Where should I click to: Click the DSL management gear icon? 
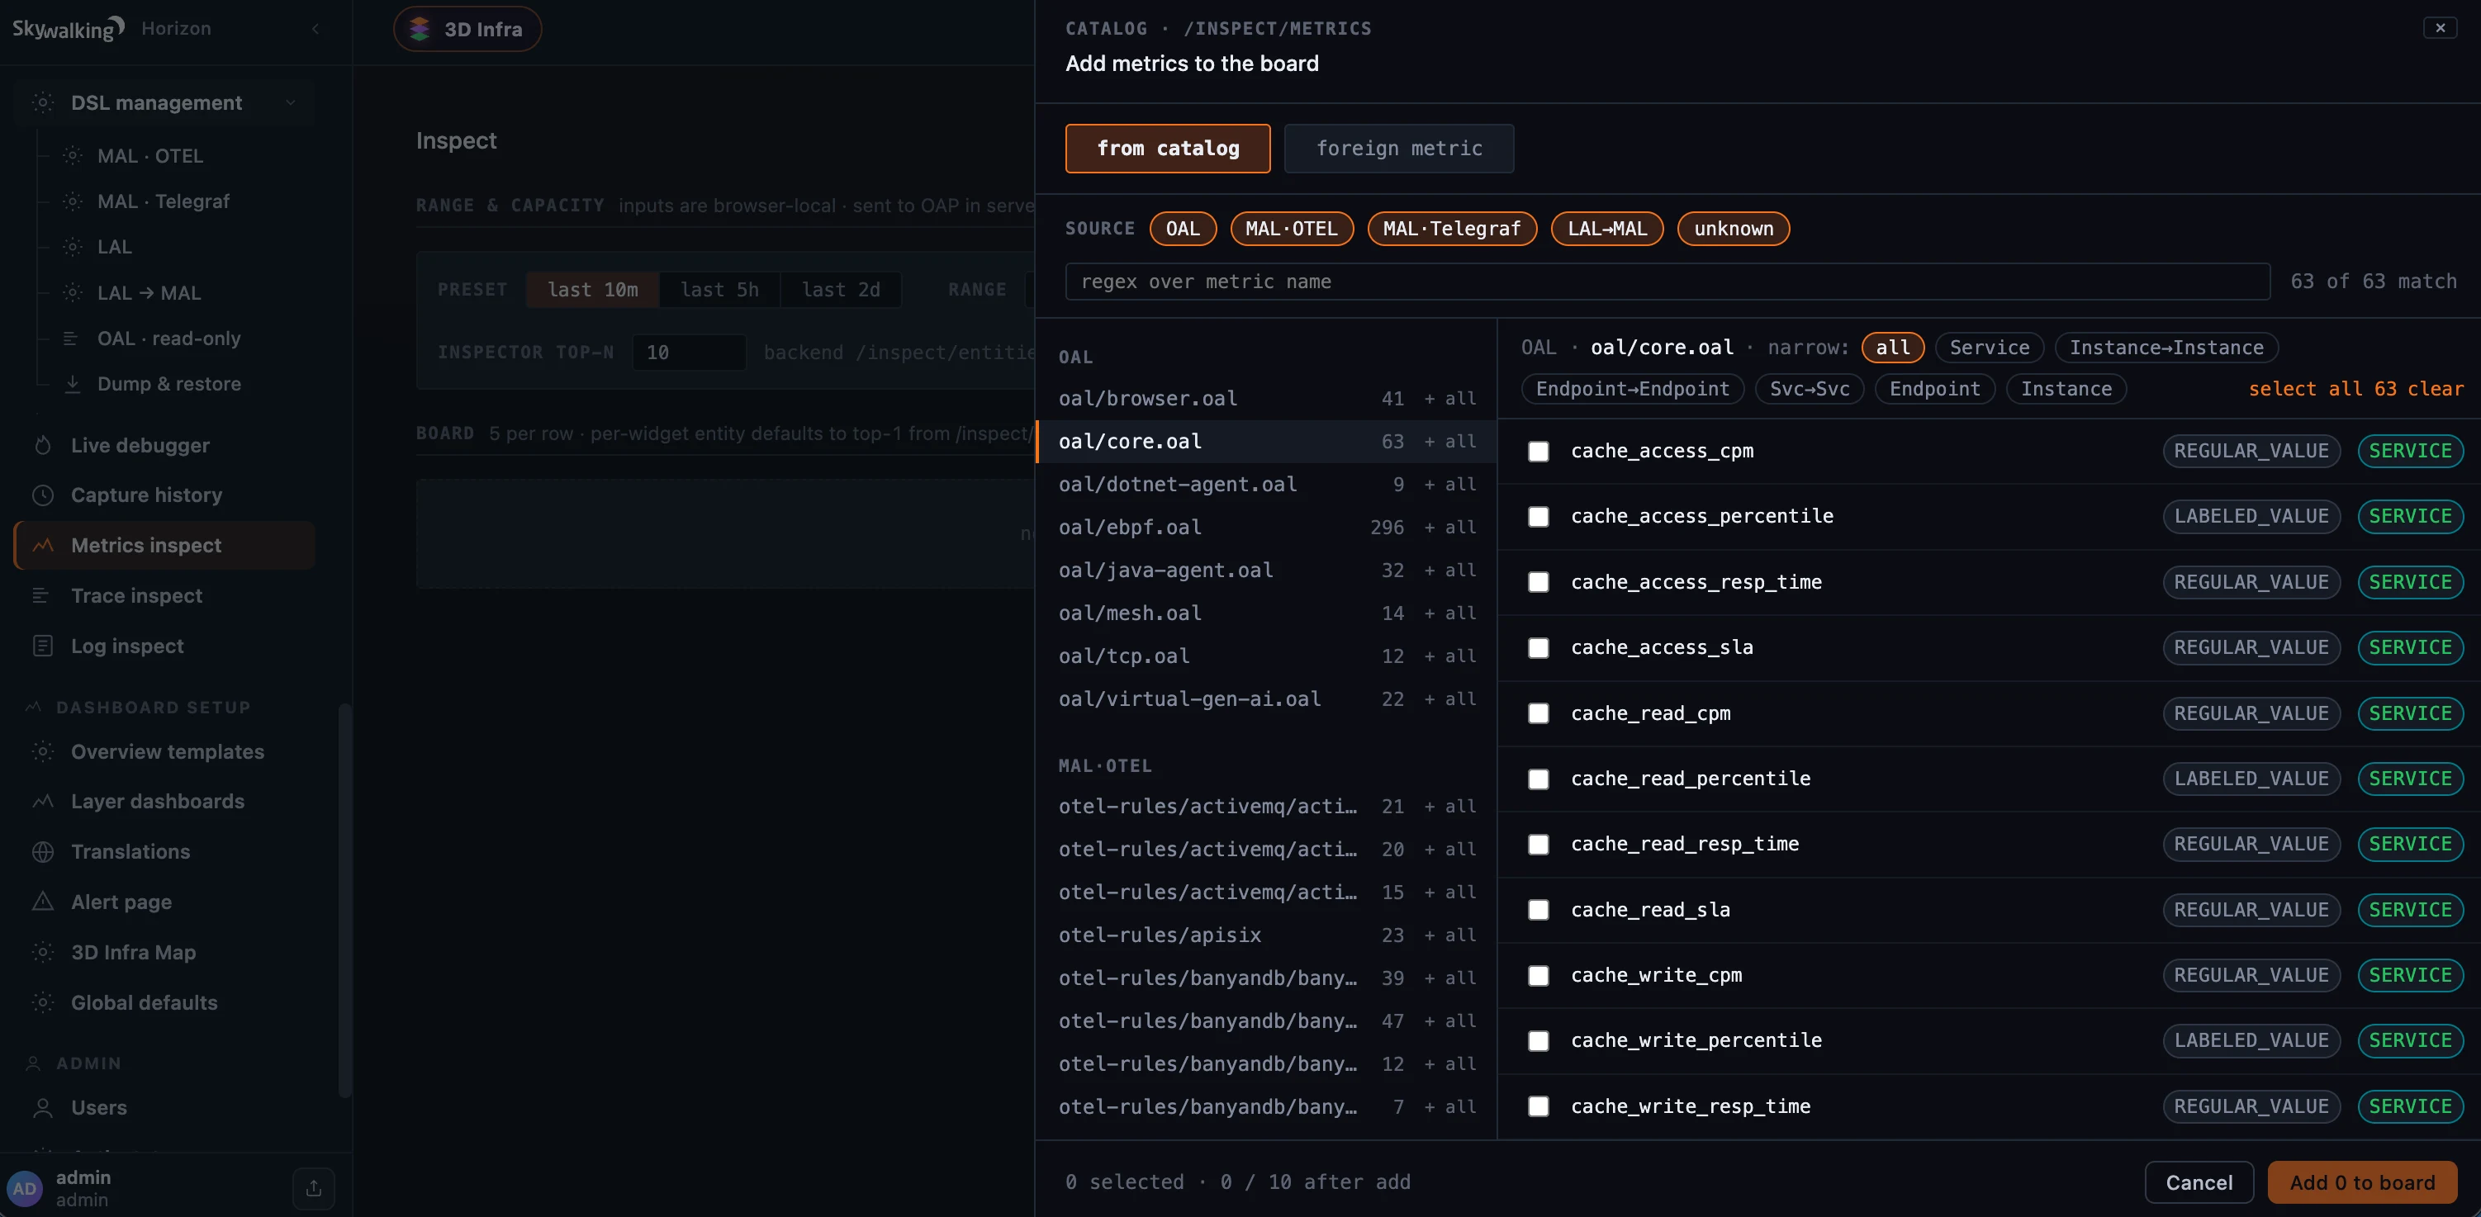tap(42, 102)
